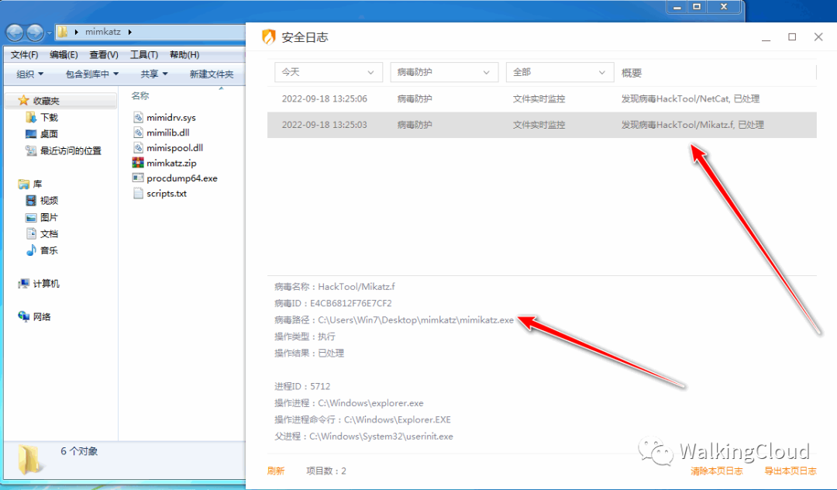837x490 pixels.
Task: Open the 病毒防护 category filter dropdown
Action: [x=444, y=72]
